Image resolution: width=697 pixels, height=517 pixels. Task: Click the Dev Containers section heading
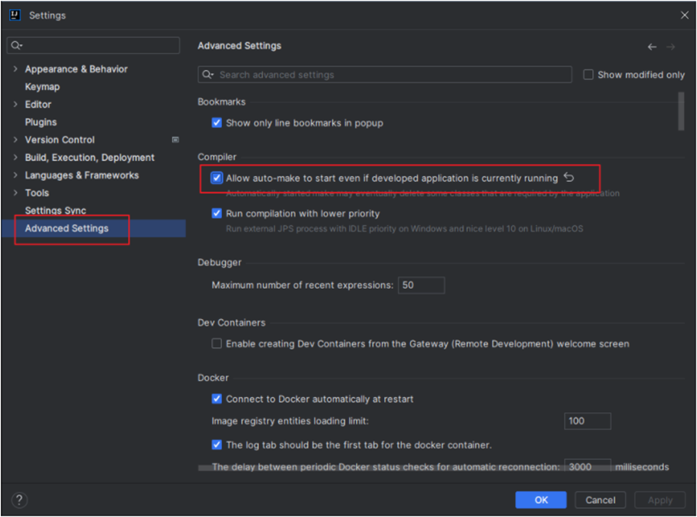(231, 323)
